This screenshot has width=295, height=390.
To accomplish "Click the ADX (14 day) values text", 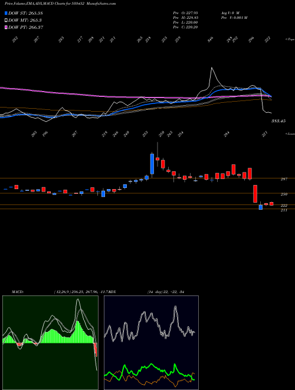I will tap(166, 292).
